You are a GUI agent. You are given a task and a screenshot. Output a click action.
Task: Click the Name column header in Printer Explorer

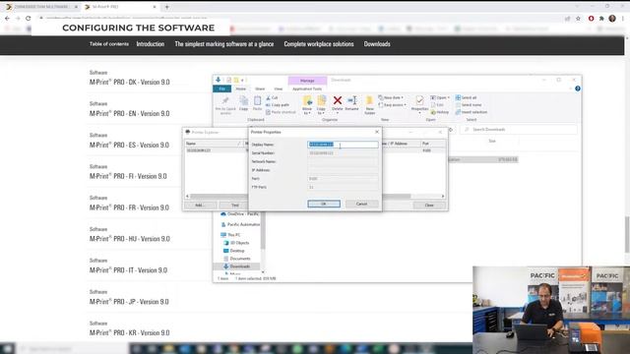click(214, 144)
